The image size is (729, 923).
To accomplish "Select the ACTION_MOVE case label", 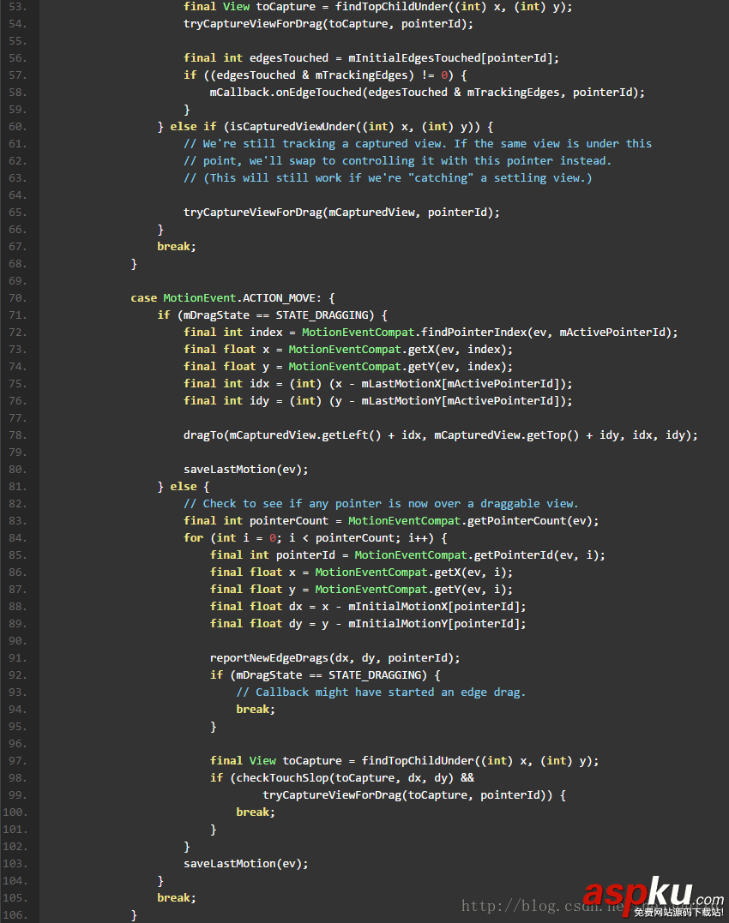I will point(281,298).
